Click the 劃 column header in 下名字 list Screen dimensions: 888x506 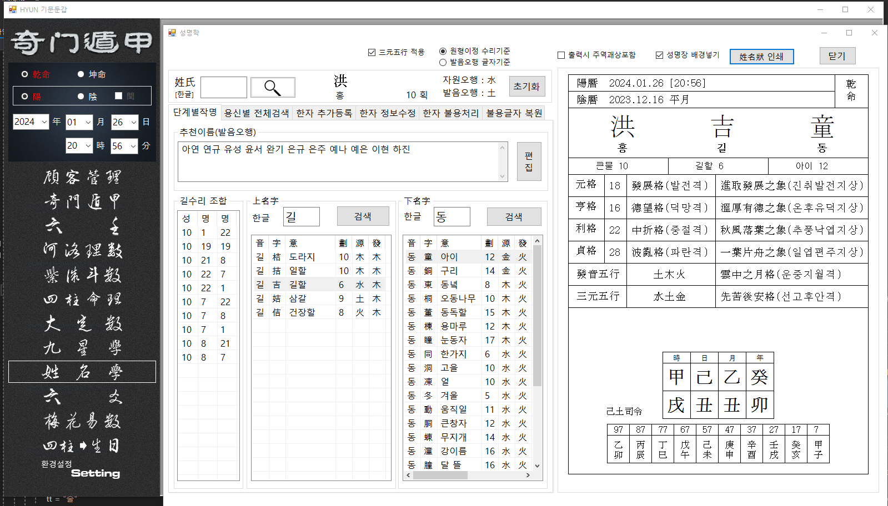(489, 243)
